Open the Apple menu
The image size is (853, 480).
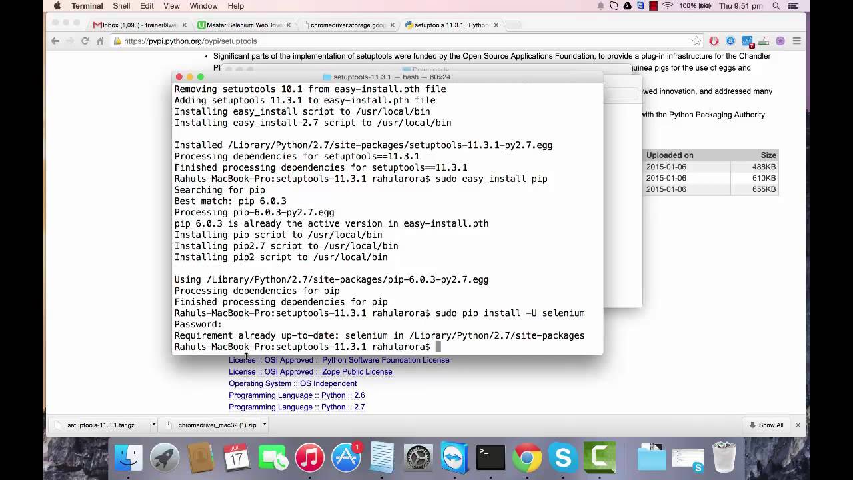[57, 6]
